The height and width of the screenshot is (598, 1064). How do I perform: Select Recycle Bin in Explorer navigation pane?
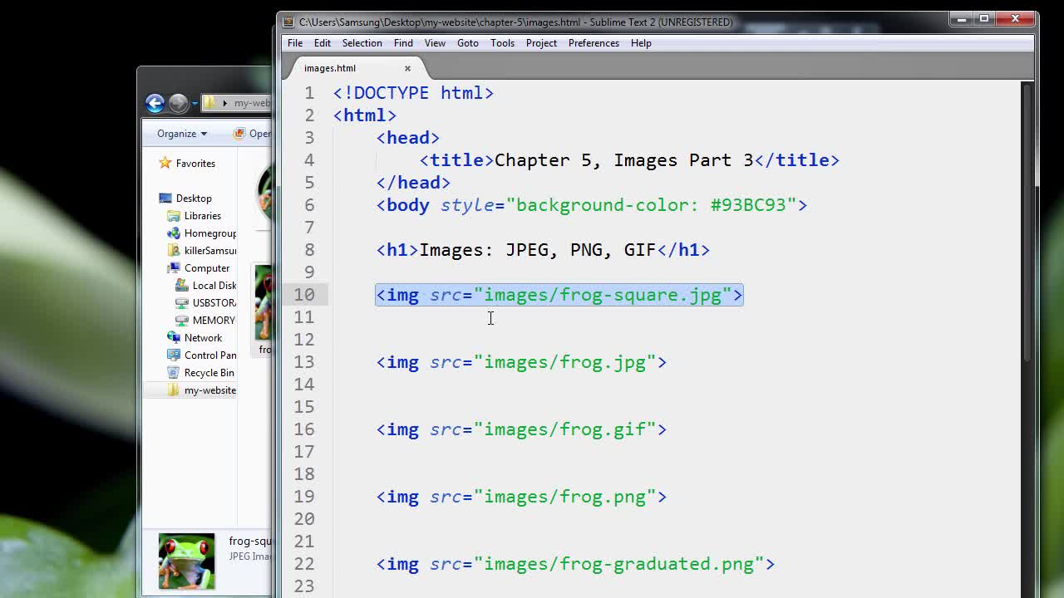tap(209, 373)
